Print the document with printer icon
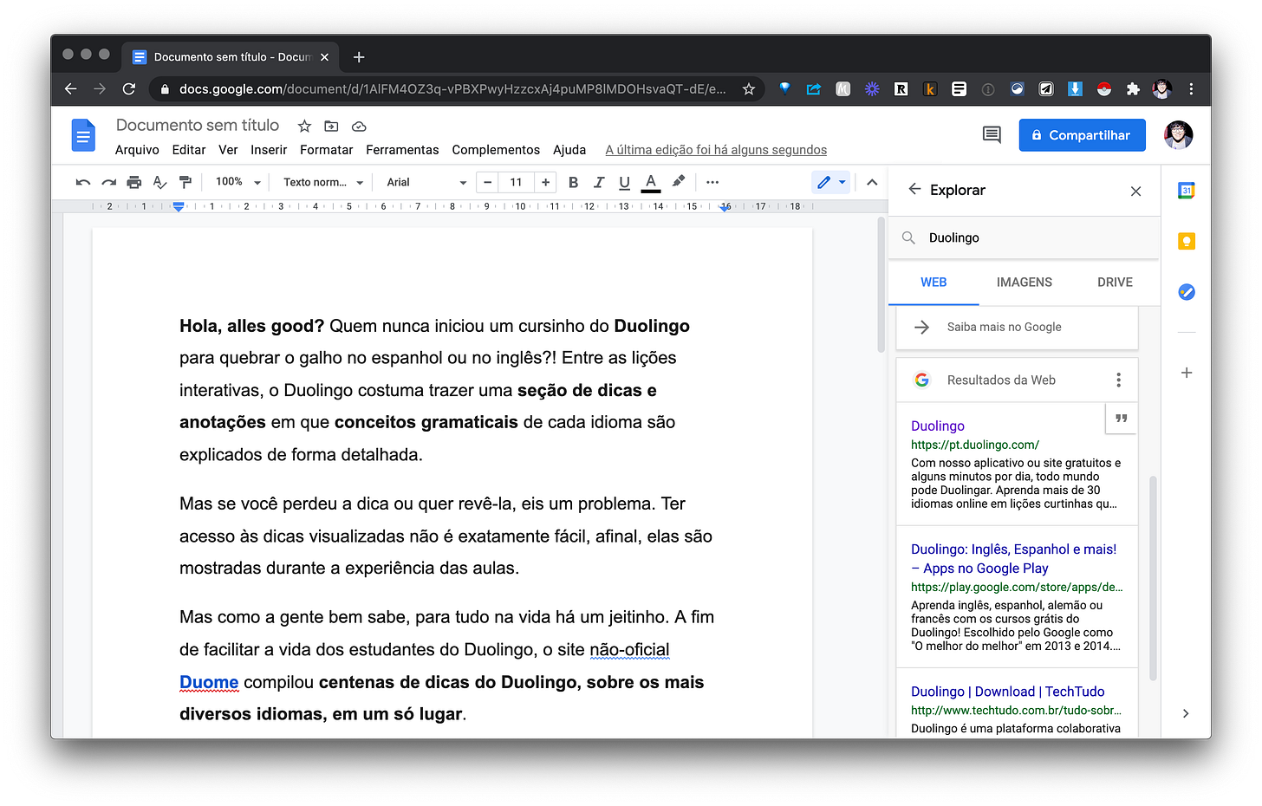 point(133,182)
